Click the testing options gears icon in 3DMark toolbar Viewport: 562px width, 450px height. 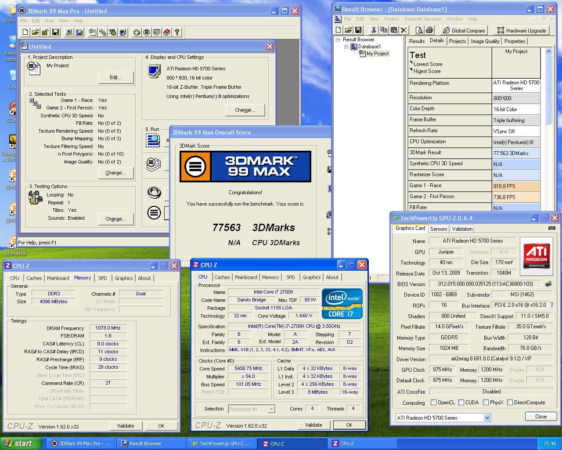coord(113,32)
